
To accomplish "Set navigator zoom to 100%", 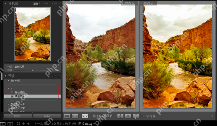I will tap(45, 4).
